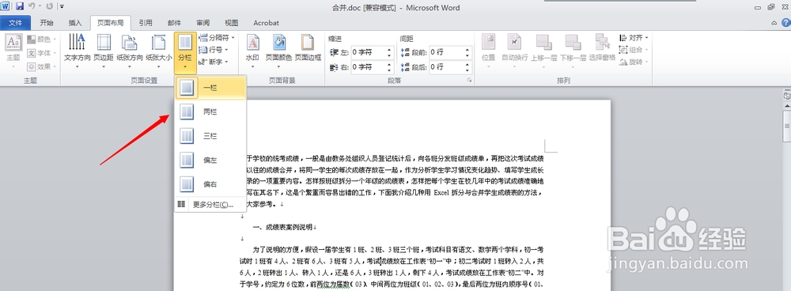
Task: Click the Save icon in quick access toolbar
Action: (20, 6)
